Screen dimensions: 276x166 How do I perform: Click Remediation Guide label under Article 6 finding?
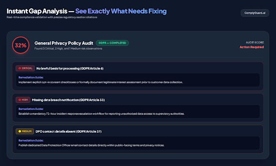point(31,78)
